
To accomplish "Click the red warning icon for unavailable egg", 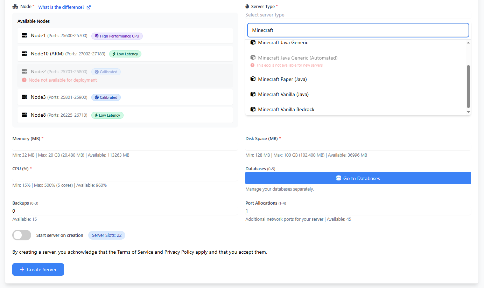I will pos(252,65).
